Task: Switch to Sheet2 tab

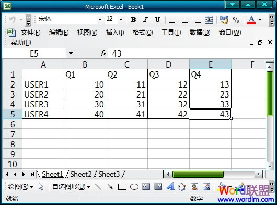Action: 81,175
